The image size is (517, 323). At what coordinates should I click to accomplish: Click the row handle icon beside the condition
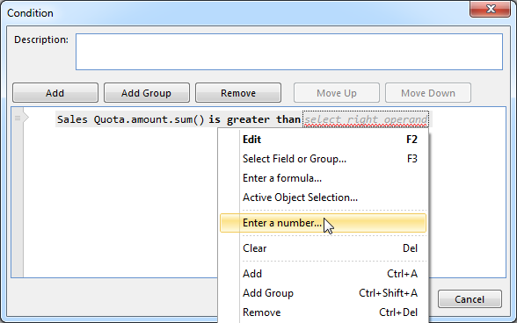coord(18,118)
